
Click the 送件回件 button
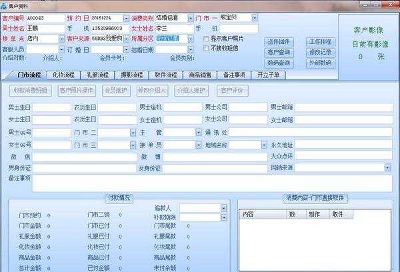point(279,42)
